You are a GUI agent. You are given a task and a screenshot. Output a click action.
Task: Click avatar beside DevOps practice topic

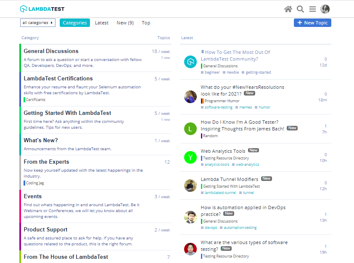click(x=190, y=217)
